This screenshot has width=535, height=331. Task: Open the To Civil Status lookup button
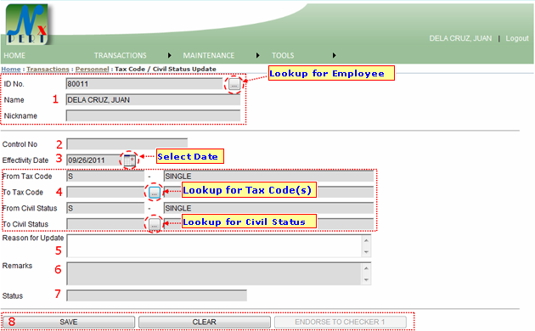click(155, 224)
